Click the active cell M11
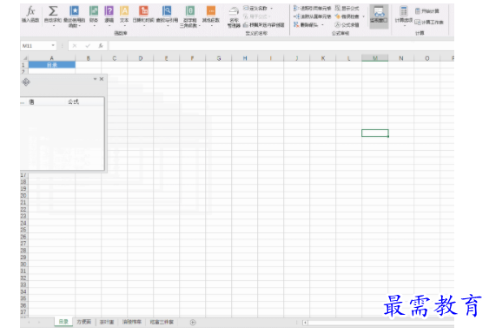The image size is (489, 333). pos(375,133)
